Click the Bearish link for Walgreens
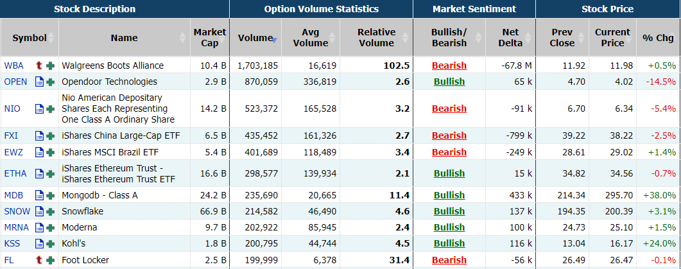This screenshot has width=681, height=269. (x=449, y=65)
